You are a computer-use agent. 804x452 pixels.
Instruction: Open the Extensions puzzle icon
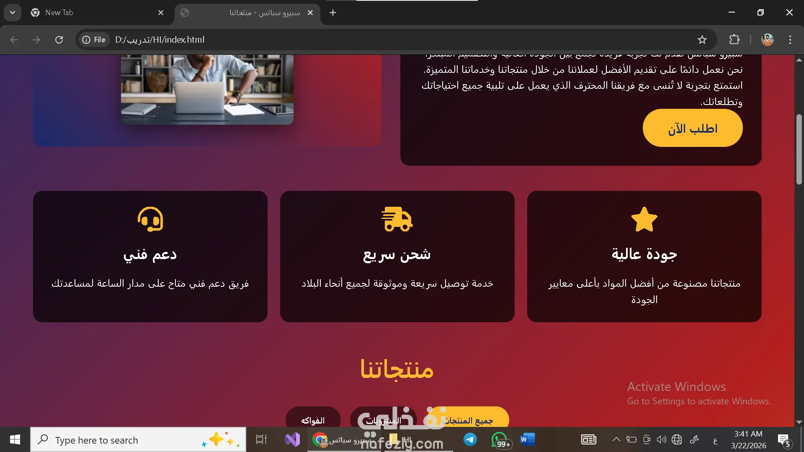[734, 40]
